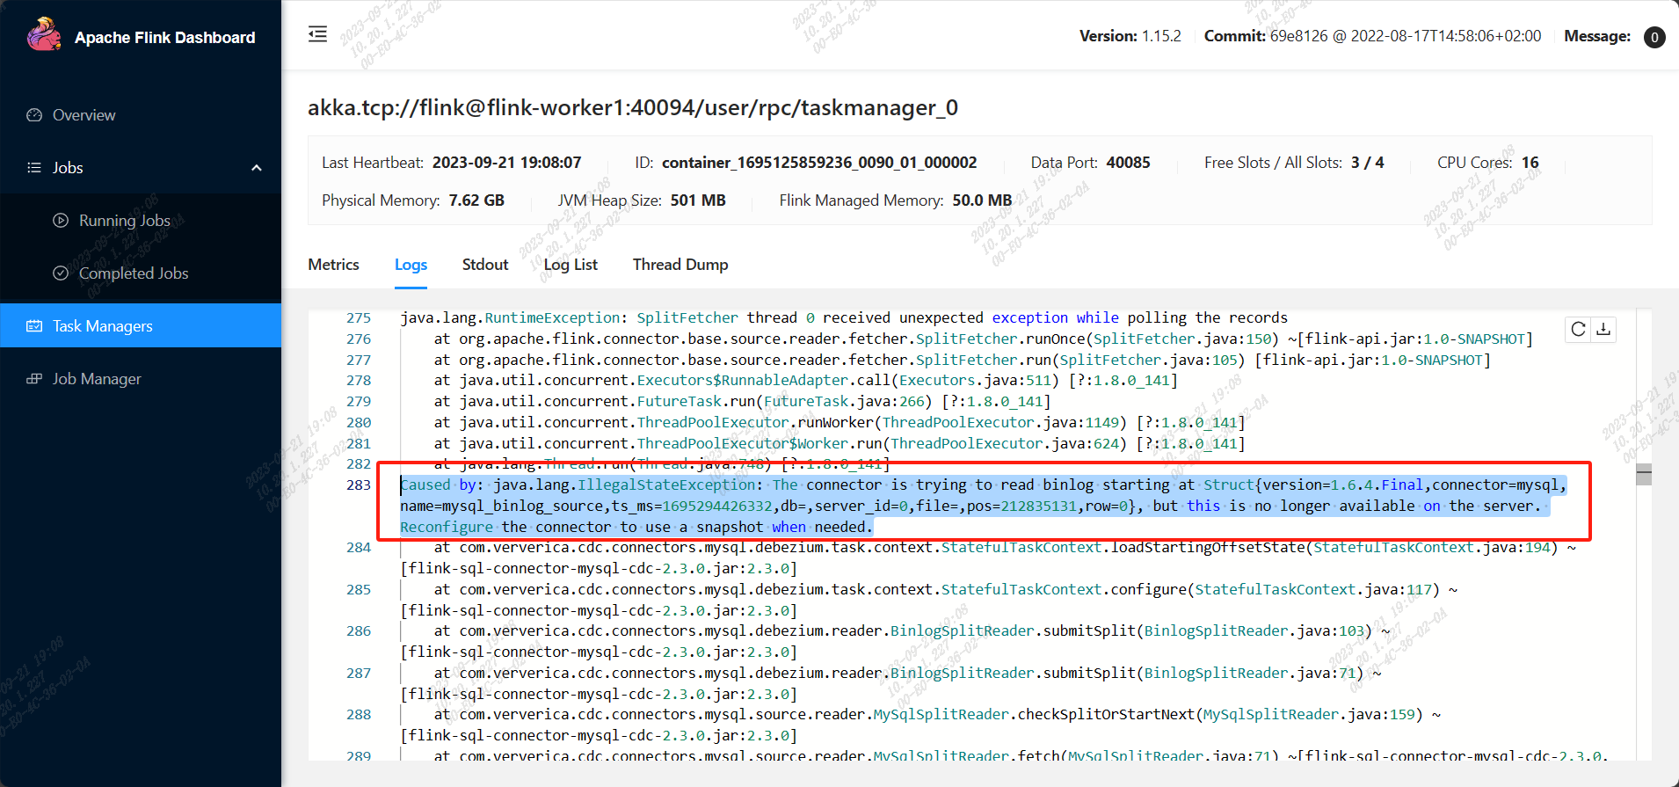Click log line number 284
1679x787 pixels.
359,548
